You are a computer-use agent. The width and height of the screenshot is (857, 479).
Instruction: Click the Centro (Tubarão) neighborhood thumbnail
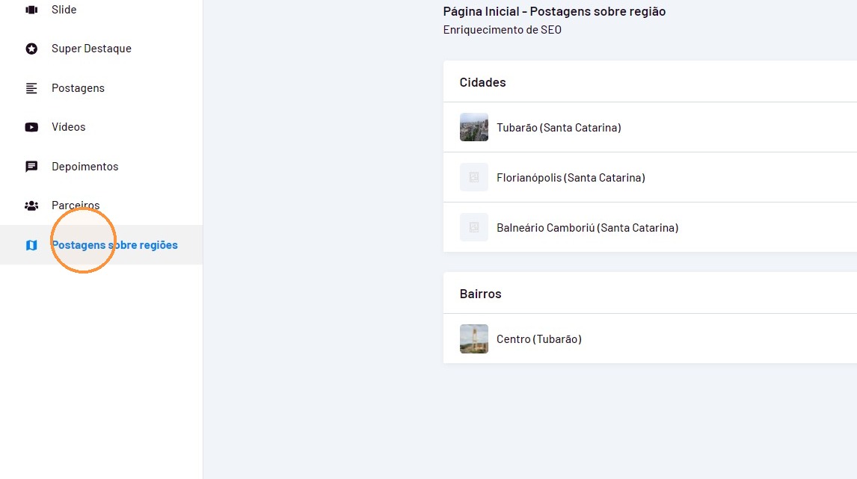tap(474, 339)
